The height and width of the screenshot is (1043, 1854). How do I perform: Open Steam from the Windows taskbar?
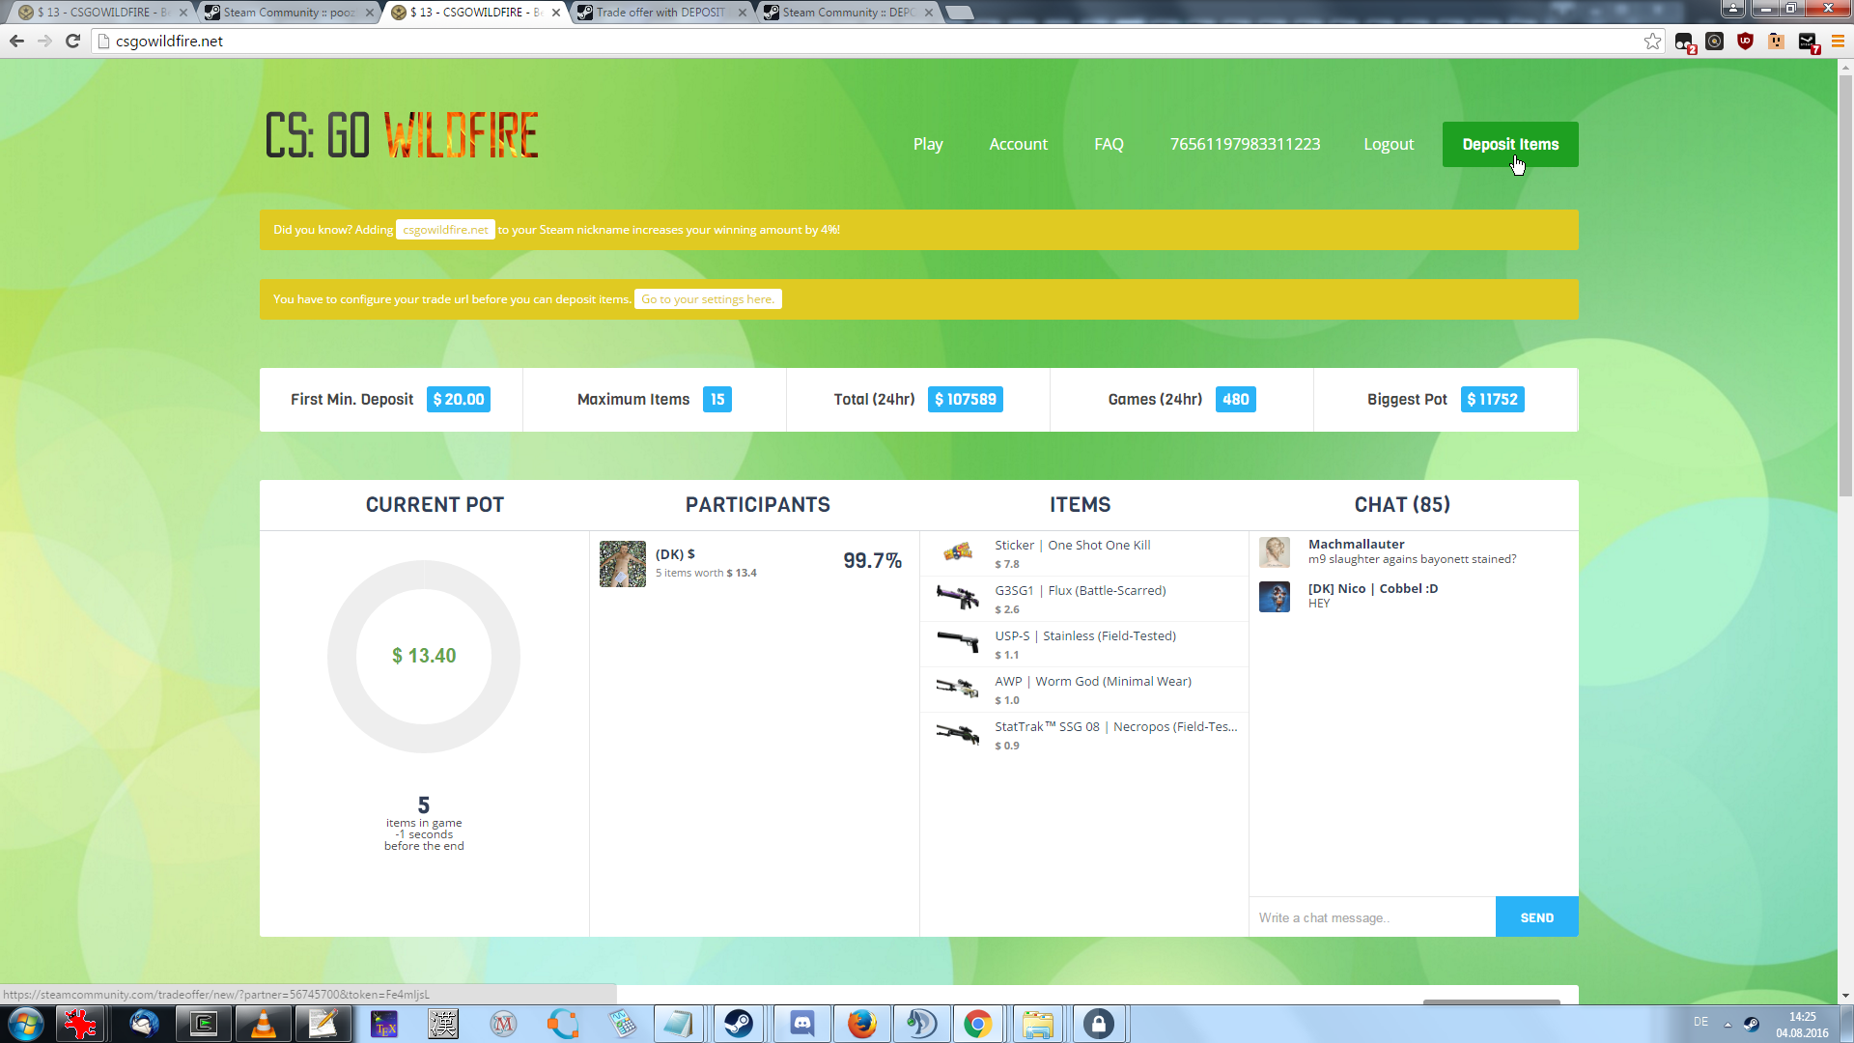739,1024
